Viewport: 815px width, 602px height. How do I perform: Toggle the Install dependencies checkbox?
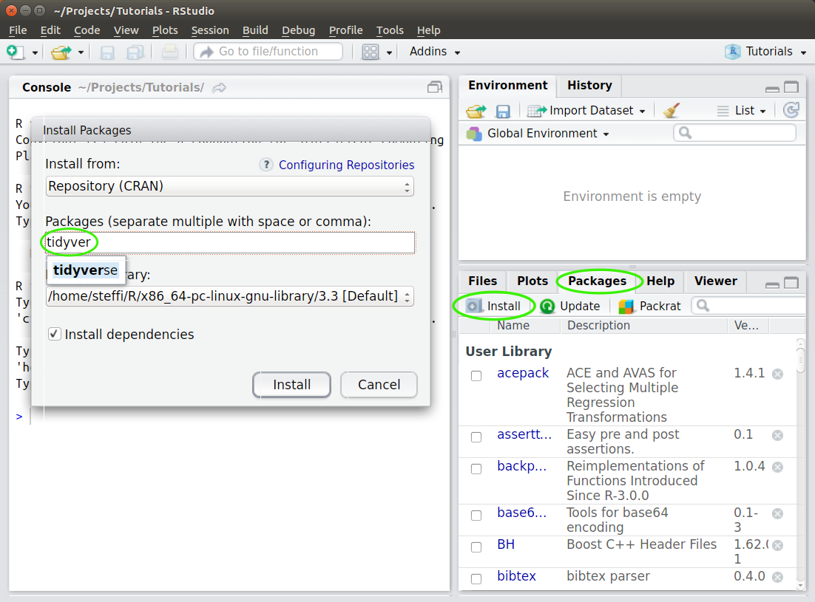(x=55, y=334)
